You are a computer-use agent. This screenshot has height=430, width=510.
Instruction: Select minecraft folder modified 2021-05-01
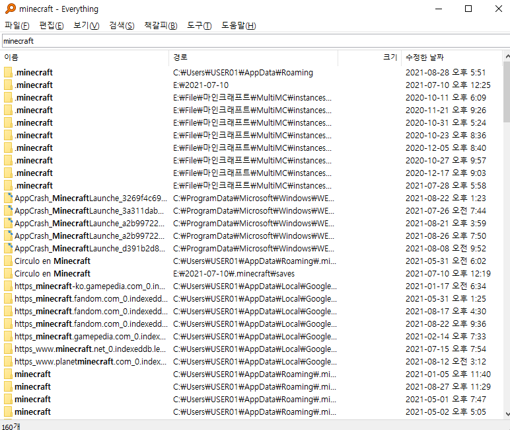click(x=252, y=400)
